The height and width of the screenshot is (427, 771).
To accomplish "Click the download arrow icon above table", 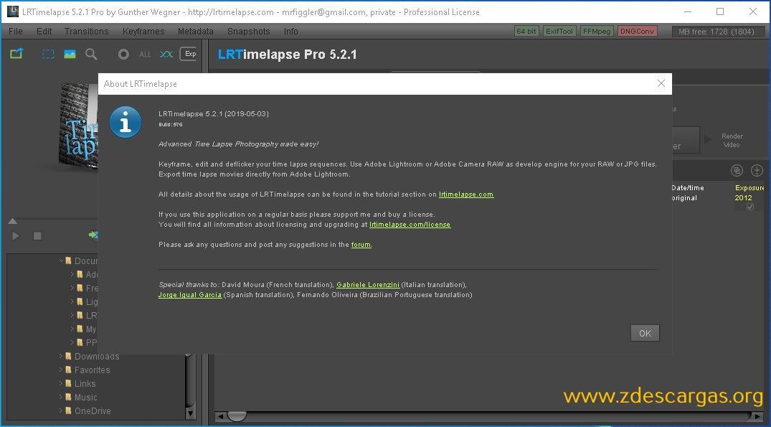I will coord(757,170).
